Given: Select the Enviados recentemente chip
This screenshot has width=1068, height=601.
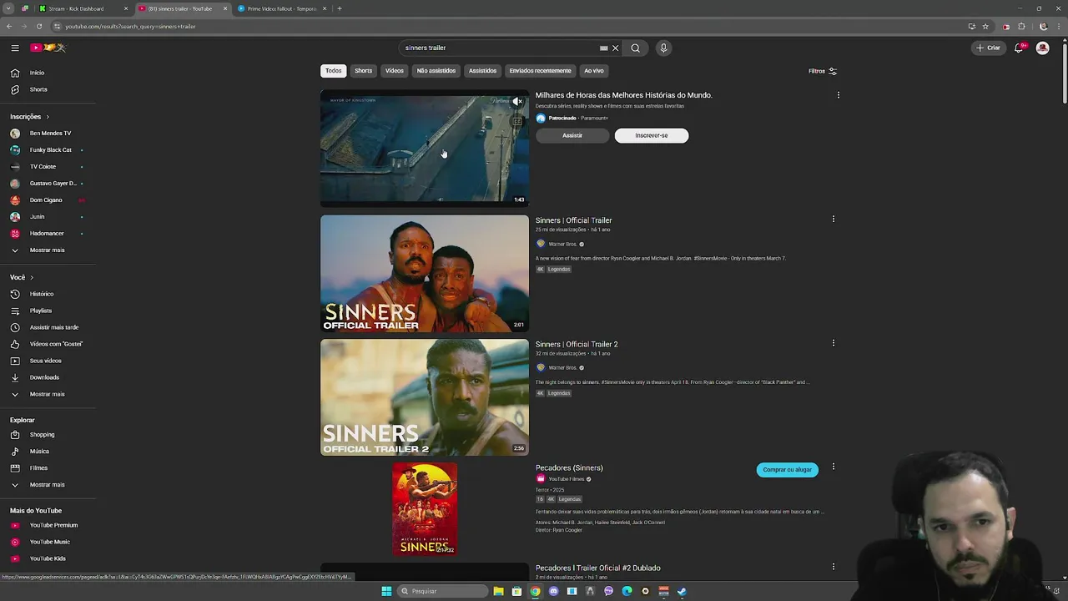Looking at the screenshot, I should [540, 71].
